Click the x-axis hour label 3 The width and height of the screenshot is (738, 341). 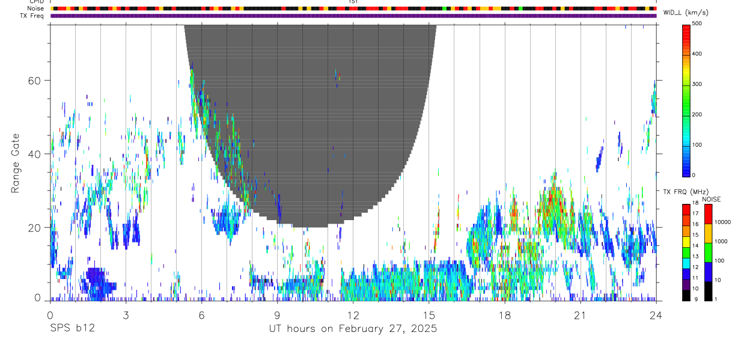126,315
